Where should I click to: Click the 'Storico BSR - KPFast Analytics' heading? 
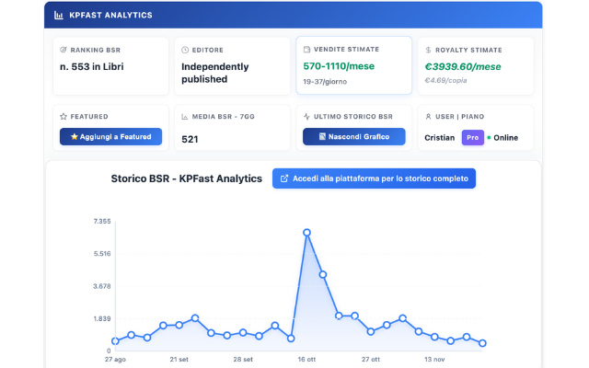(x=186, y=178)
